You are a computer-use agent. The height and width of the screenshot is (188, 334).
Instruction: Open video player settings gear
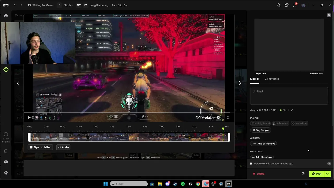218,118
